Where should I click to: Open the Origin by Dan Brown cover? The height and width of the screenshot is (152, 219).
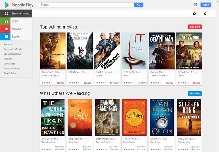(162, 117)
